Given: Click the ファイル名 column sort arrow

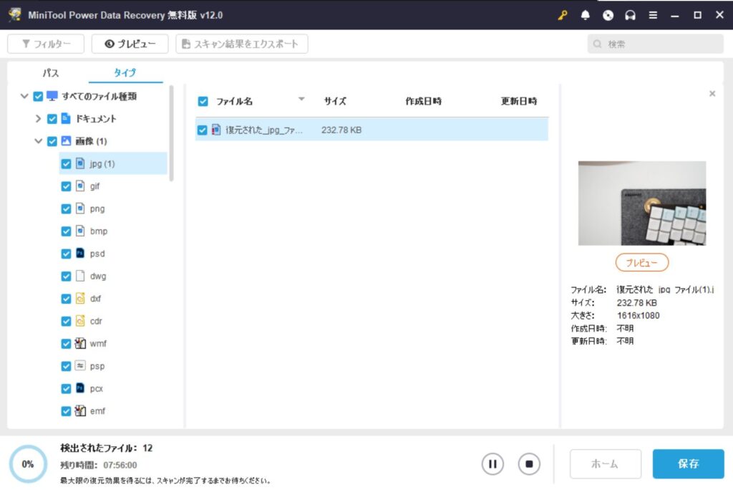Looking at the screenshot, I should [301, 99].
